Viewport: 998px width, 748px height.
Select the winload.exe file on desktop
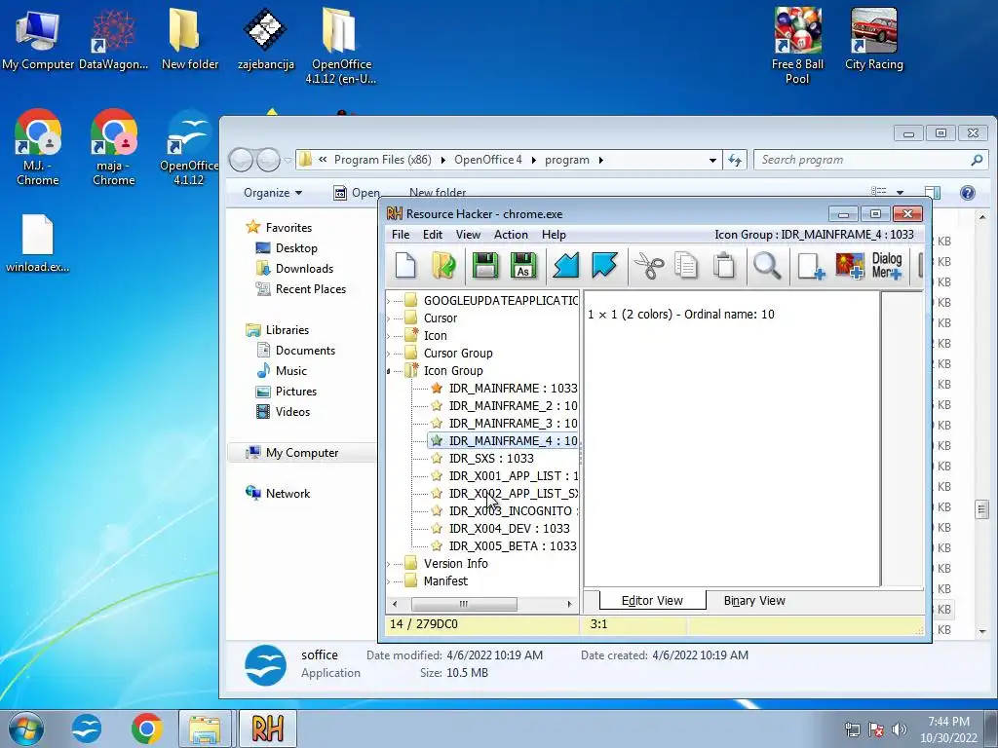pyautogui.click(x=38, y=243)
